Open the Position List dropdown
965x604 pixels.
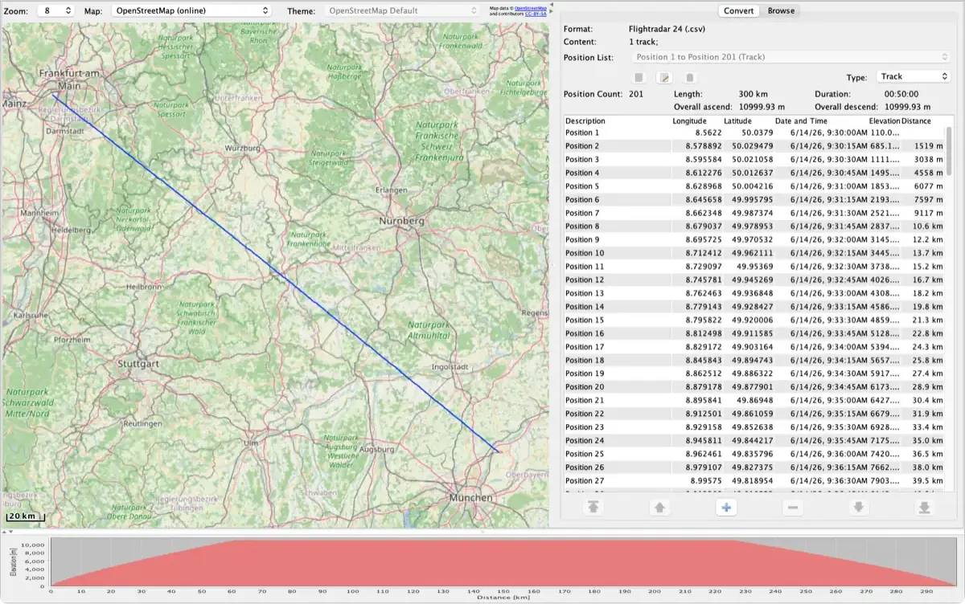click(791, 57)
